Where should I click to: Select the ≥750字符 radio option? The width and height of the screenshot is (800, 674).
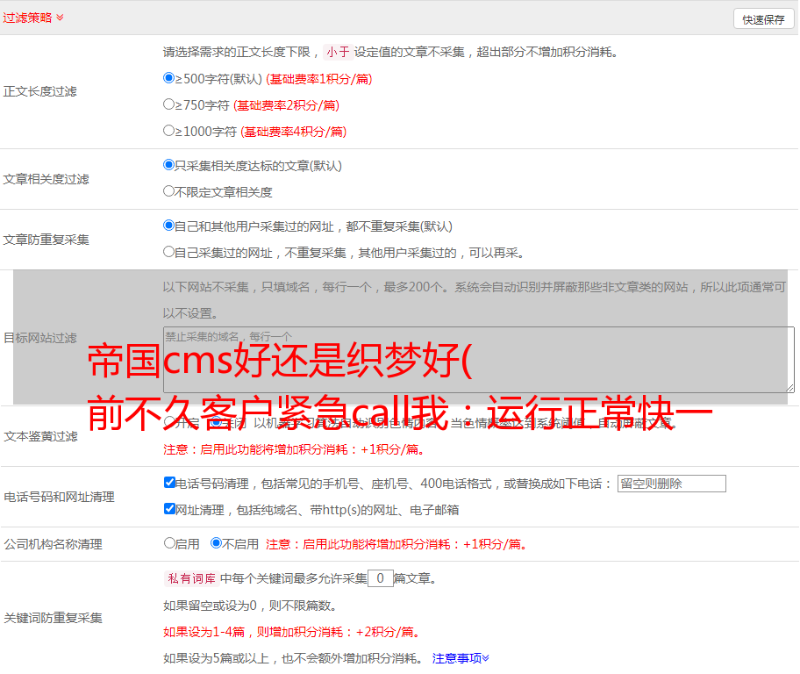[x=168, y=104]
